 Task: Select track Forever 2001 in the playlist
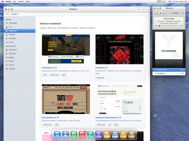point(169,70)
